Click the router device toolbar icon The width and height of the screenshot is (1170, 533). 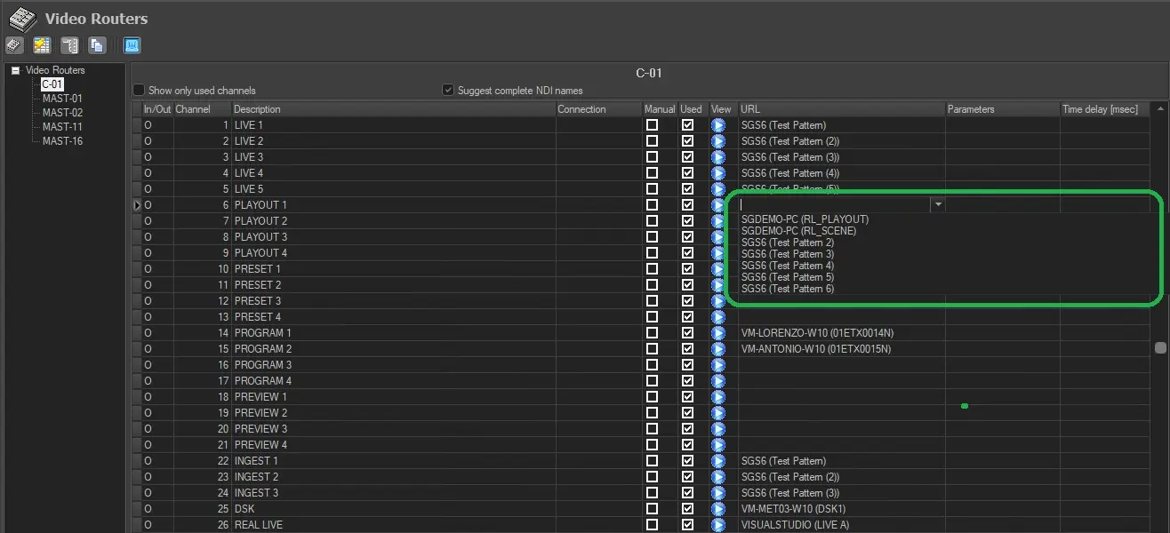point(14,45)
